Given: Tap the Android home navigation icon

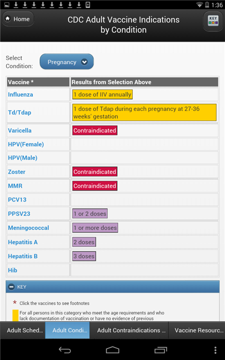Looking at the screenshot, I should coord(112,350).
